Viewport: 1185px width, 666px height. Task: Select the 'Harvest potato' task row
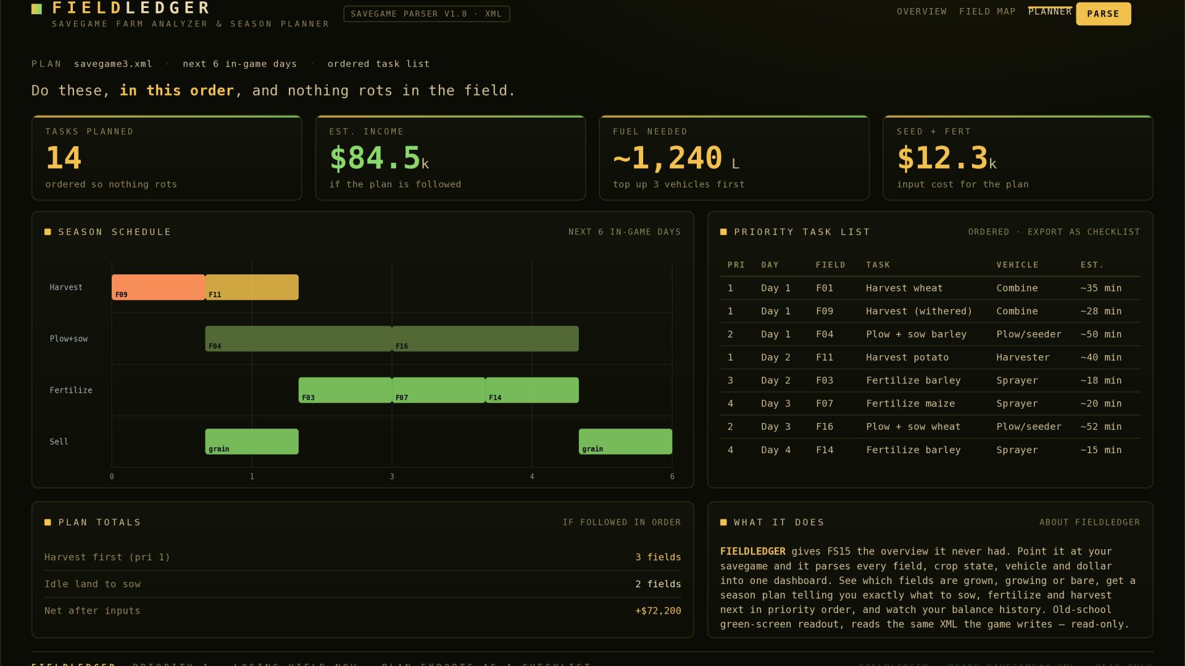click(x=930, y=358)
